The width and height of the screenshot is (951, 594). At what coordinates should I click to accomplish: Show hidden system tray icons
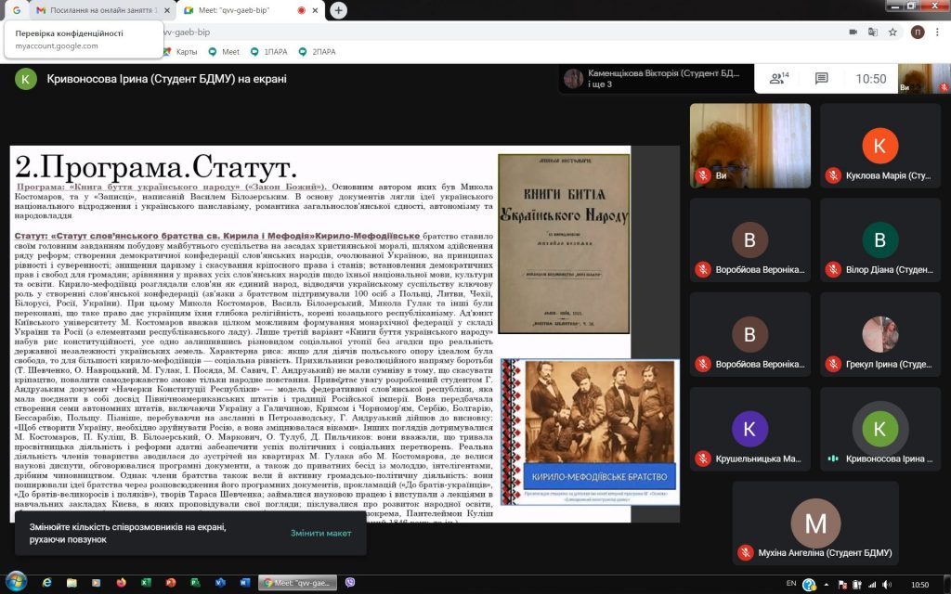point(828,584)
